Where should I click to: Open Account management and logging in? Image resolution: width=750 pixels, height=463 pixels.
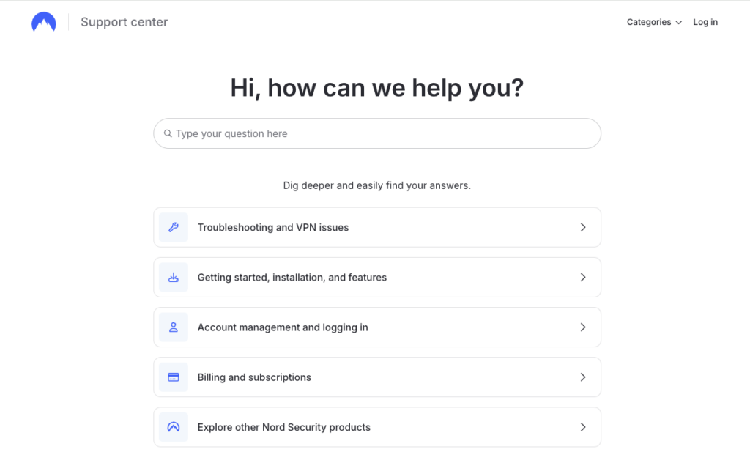pos(283,327)
